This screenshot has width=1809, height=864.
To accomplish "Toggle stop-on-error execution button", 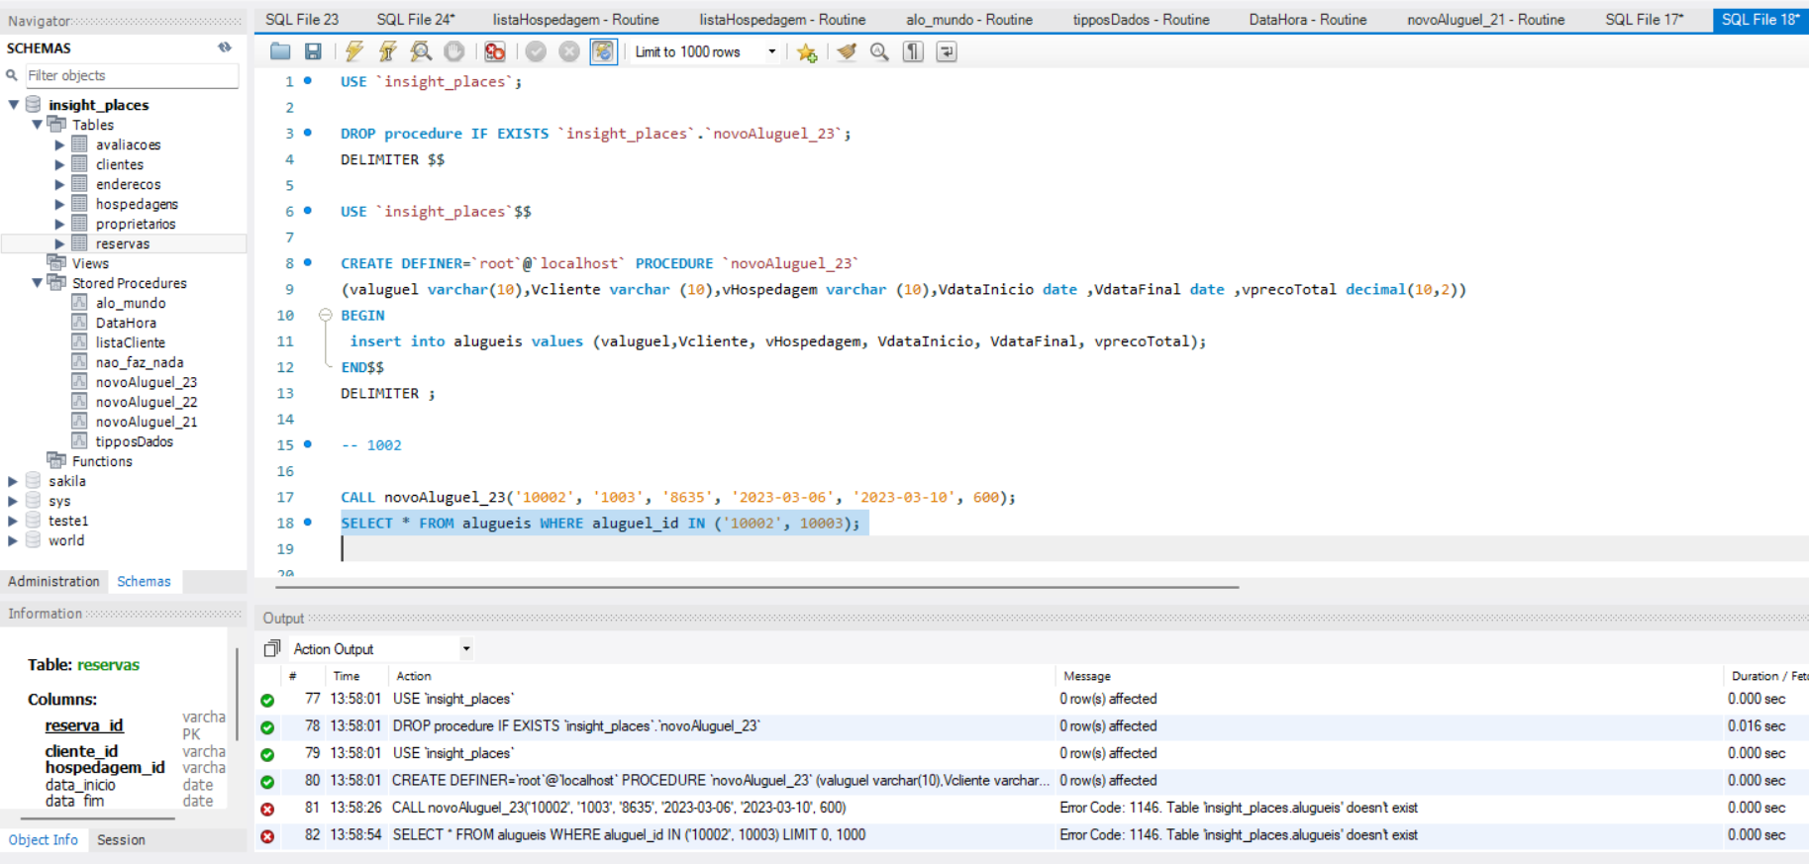I will [x=495, y=51].
